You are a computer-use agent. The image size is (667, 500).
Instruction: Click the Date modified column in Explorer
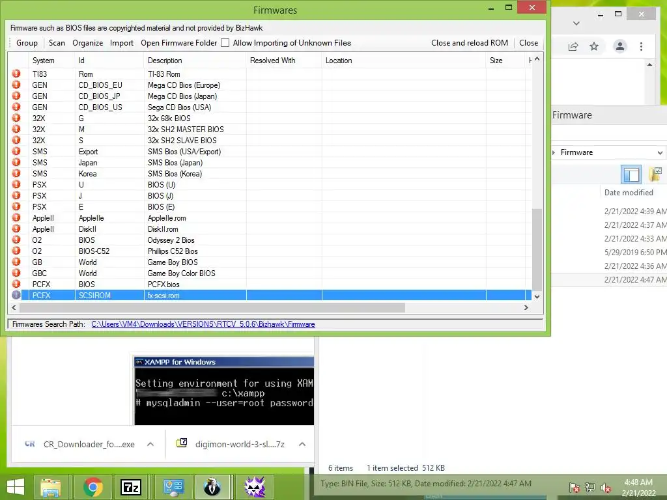pos(629,192)
